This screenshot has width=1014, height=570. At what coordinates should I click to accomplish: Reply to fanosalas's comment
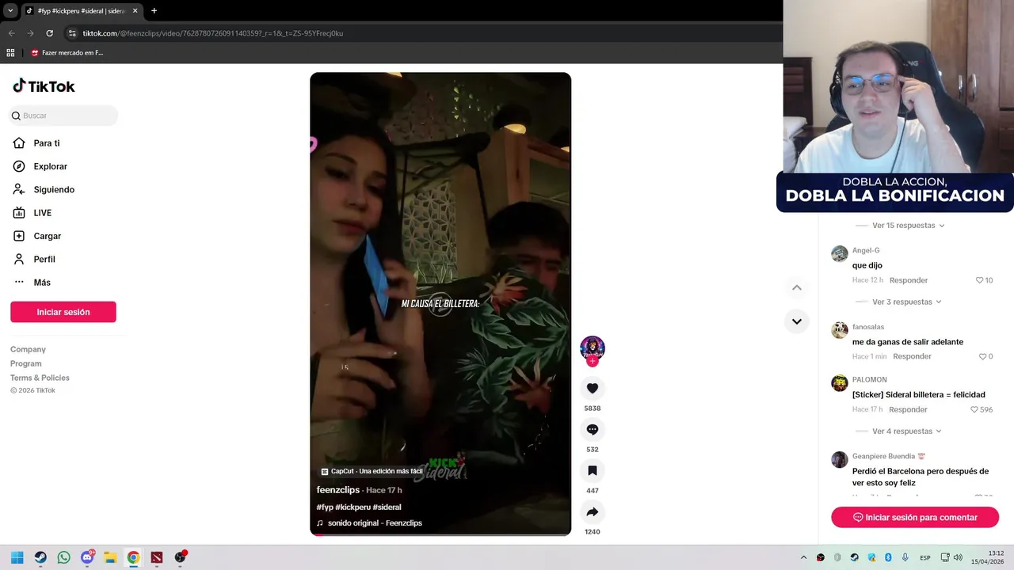[x=912, y=356]
